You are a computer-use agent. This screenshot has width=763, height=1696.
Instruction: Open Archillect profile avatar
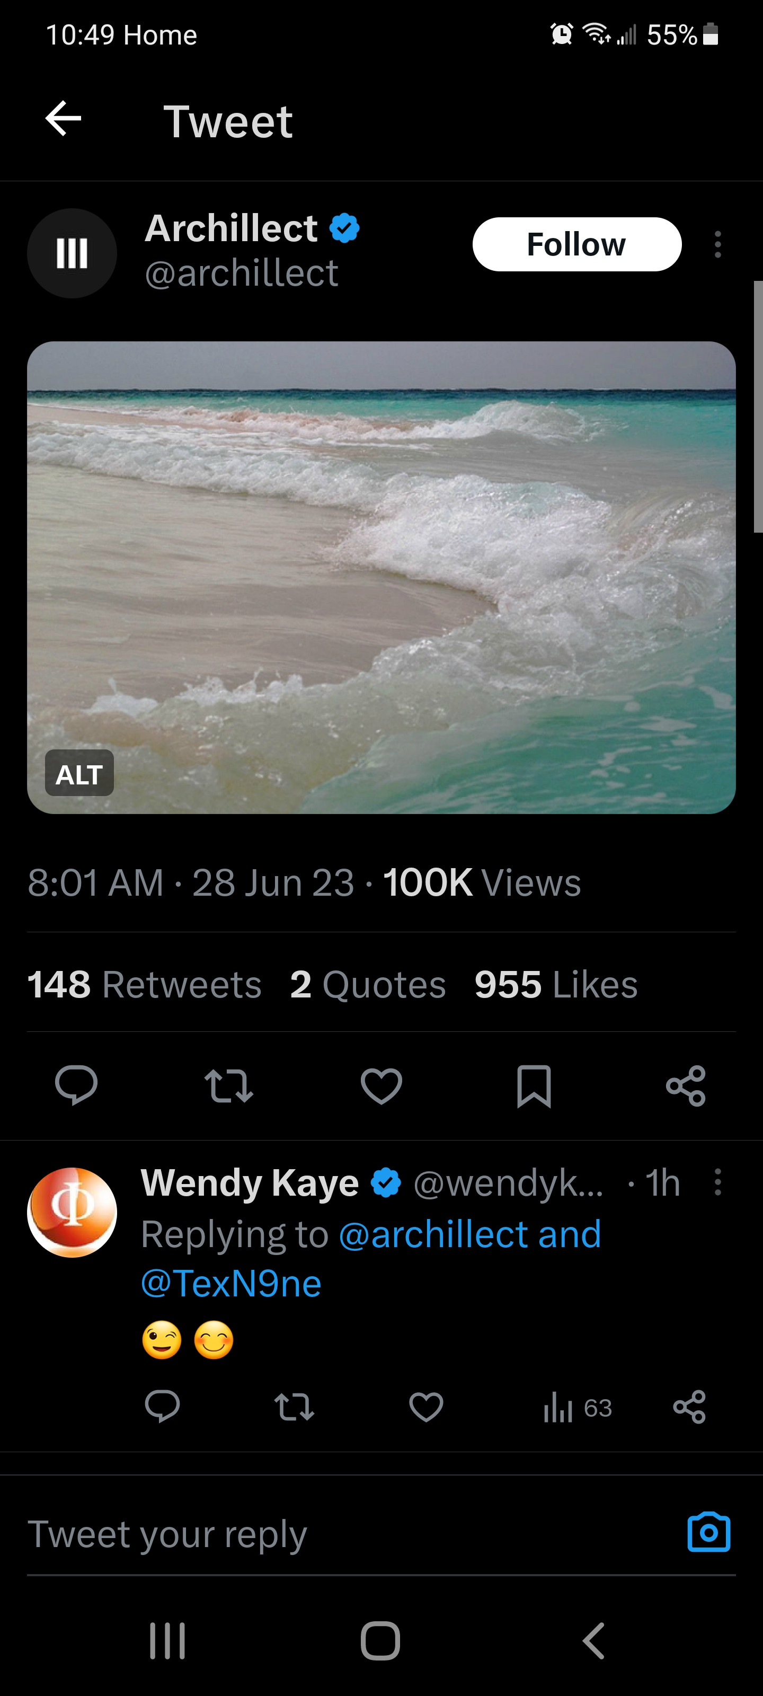pos(72,253)
